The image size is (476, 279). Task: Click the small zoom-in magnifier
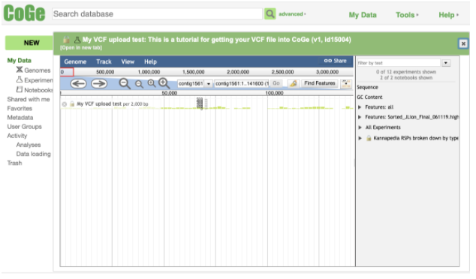[152, 83]
